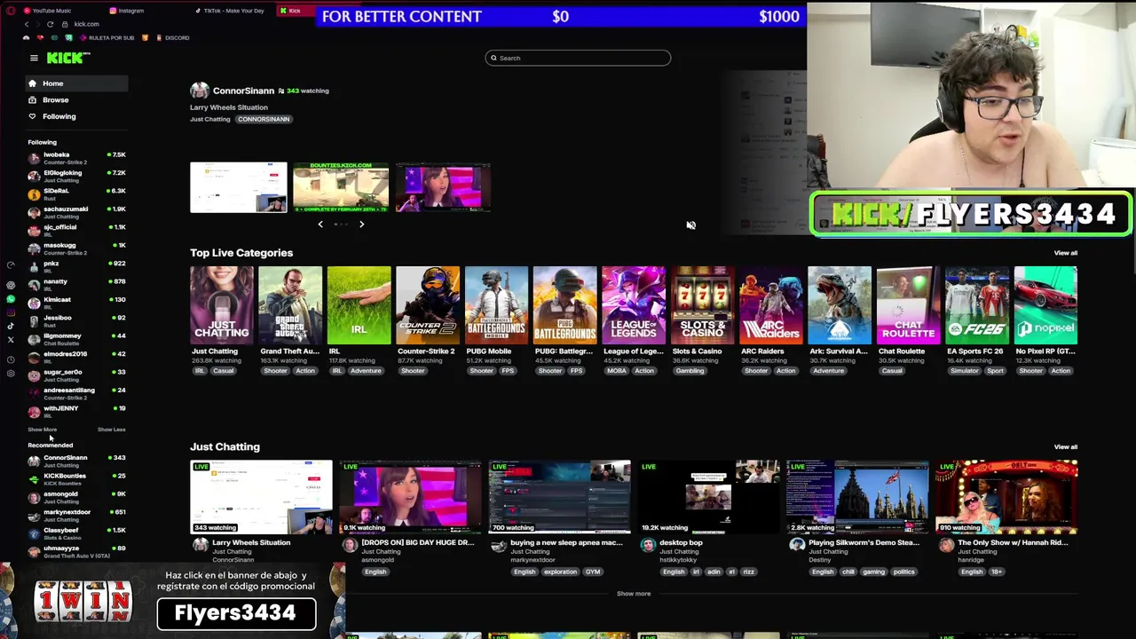Open X in Opera sidebar
Screen dimensions: 1136x639
click(x=11, y=340)
